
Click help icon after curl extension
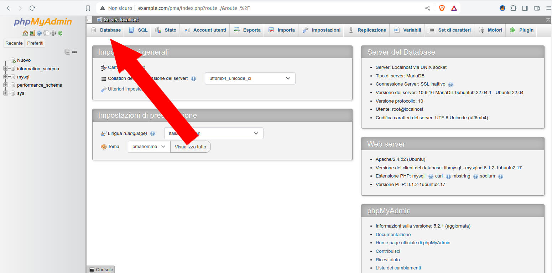[448, 176]
